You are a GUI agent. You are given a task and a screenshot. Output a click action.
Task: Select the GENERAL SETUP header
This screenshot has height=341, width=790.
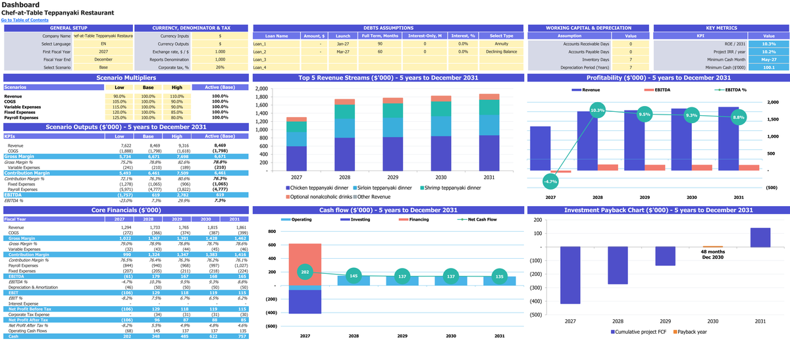tap(68, 28)
